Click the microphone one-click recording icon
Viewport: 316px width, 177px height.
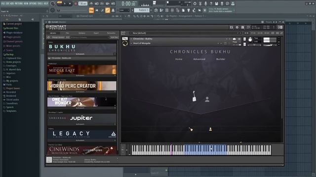pos(205,3)
